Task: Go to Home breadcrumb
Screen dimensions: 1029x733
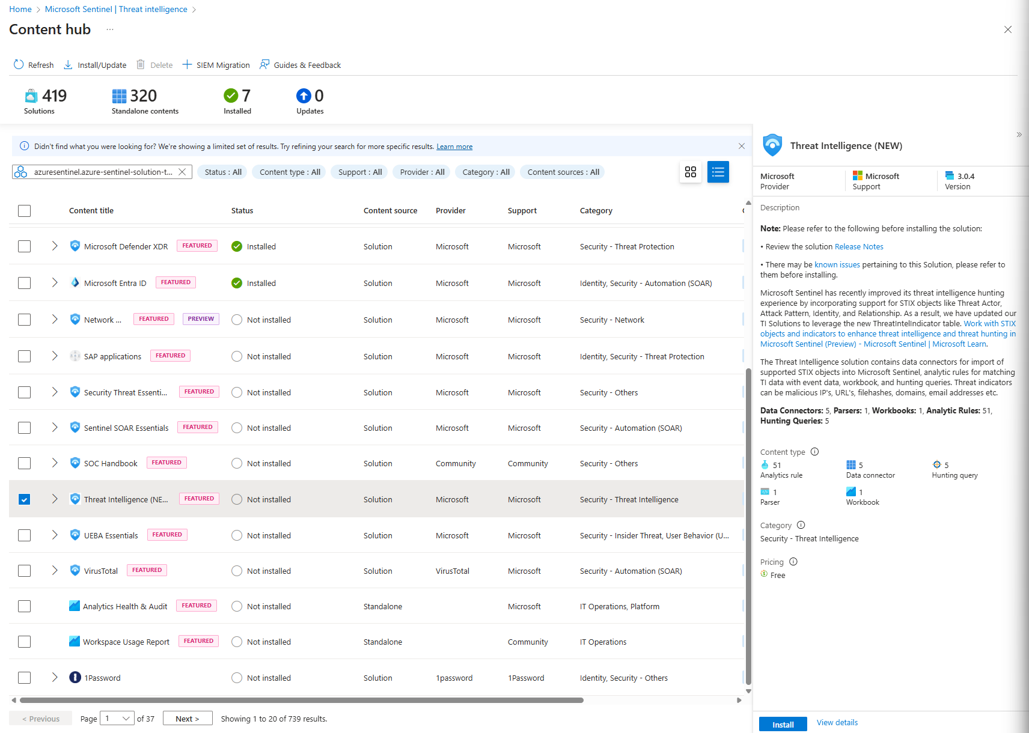Action: [20, 9]
